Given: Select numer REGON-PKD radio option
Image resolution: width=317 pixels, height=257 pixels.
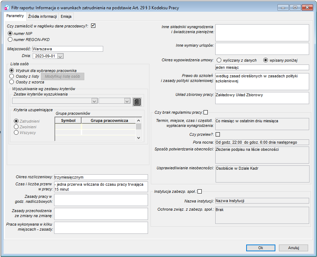Looking at the screenshot, I should click(x=10, y=39).
